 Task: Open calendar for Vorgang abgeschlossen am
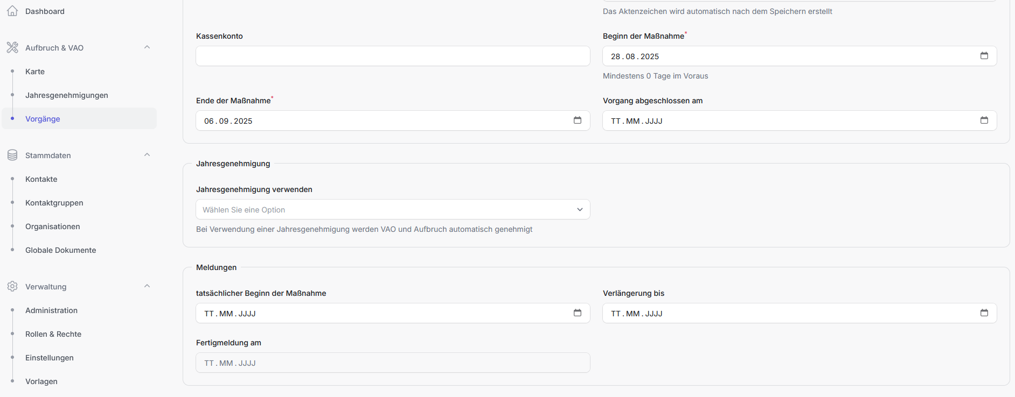(984, 120)
